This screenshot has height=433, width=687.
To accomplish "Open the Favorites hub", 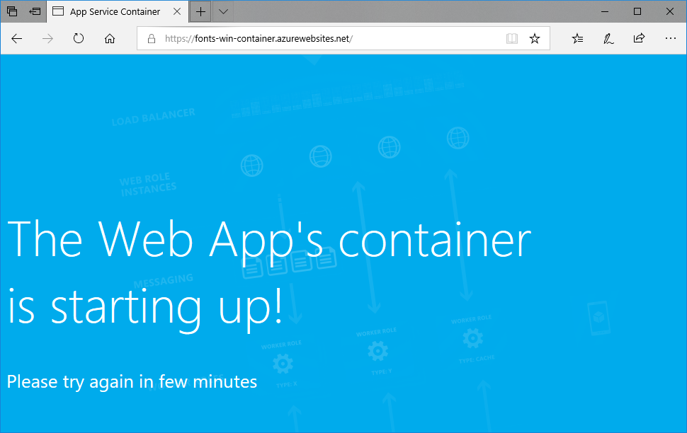I will (x=577, y=39).
